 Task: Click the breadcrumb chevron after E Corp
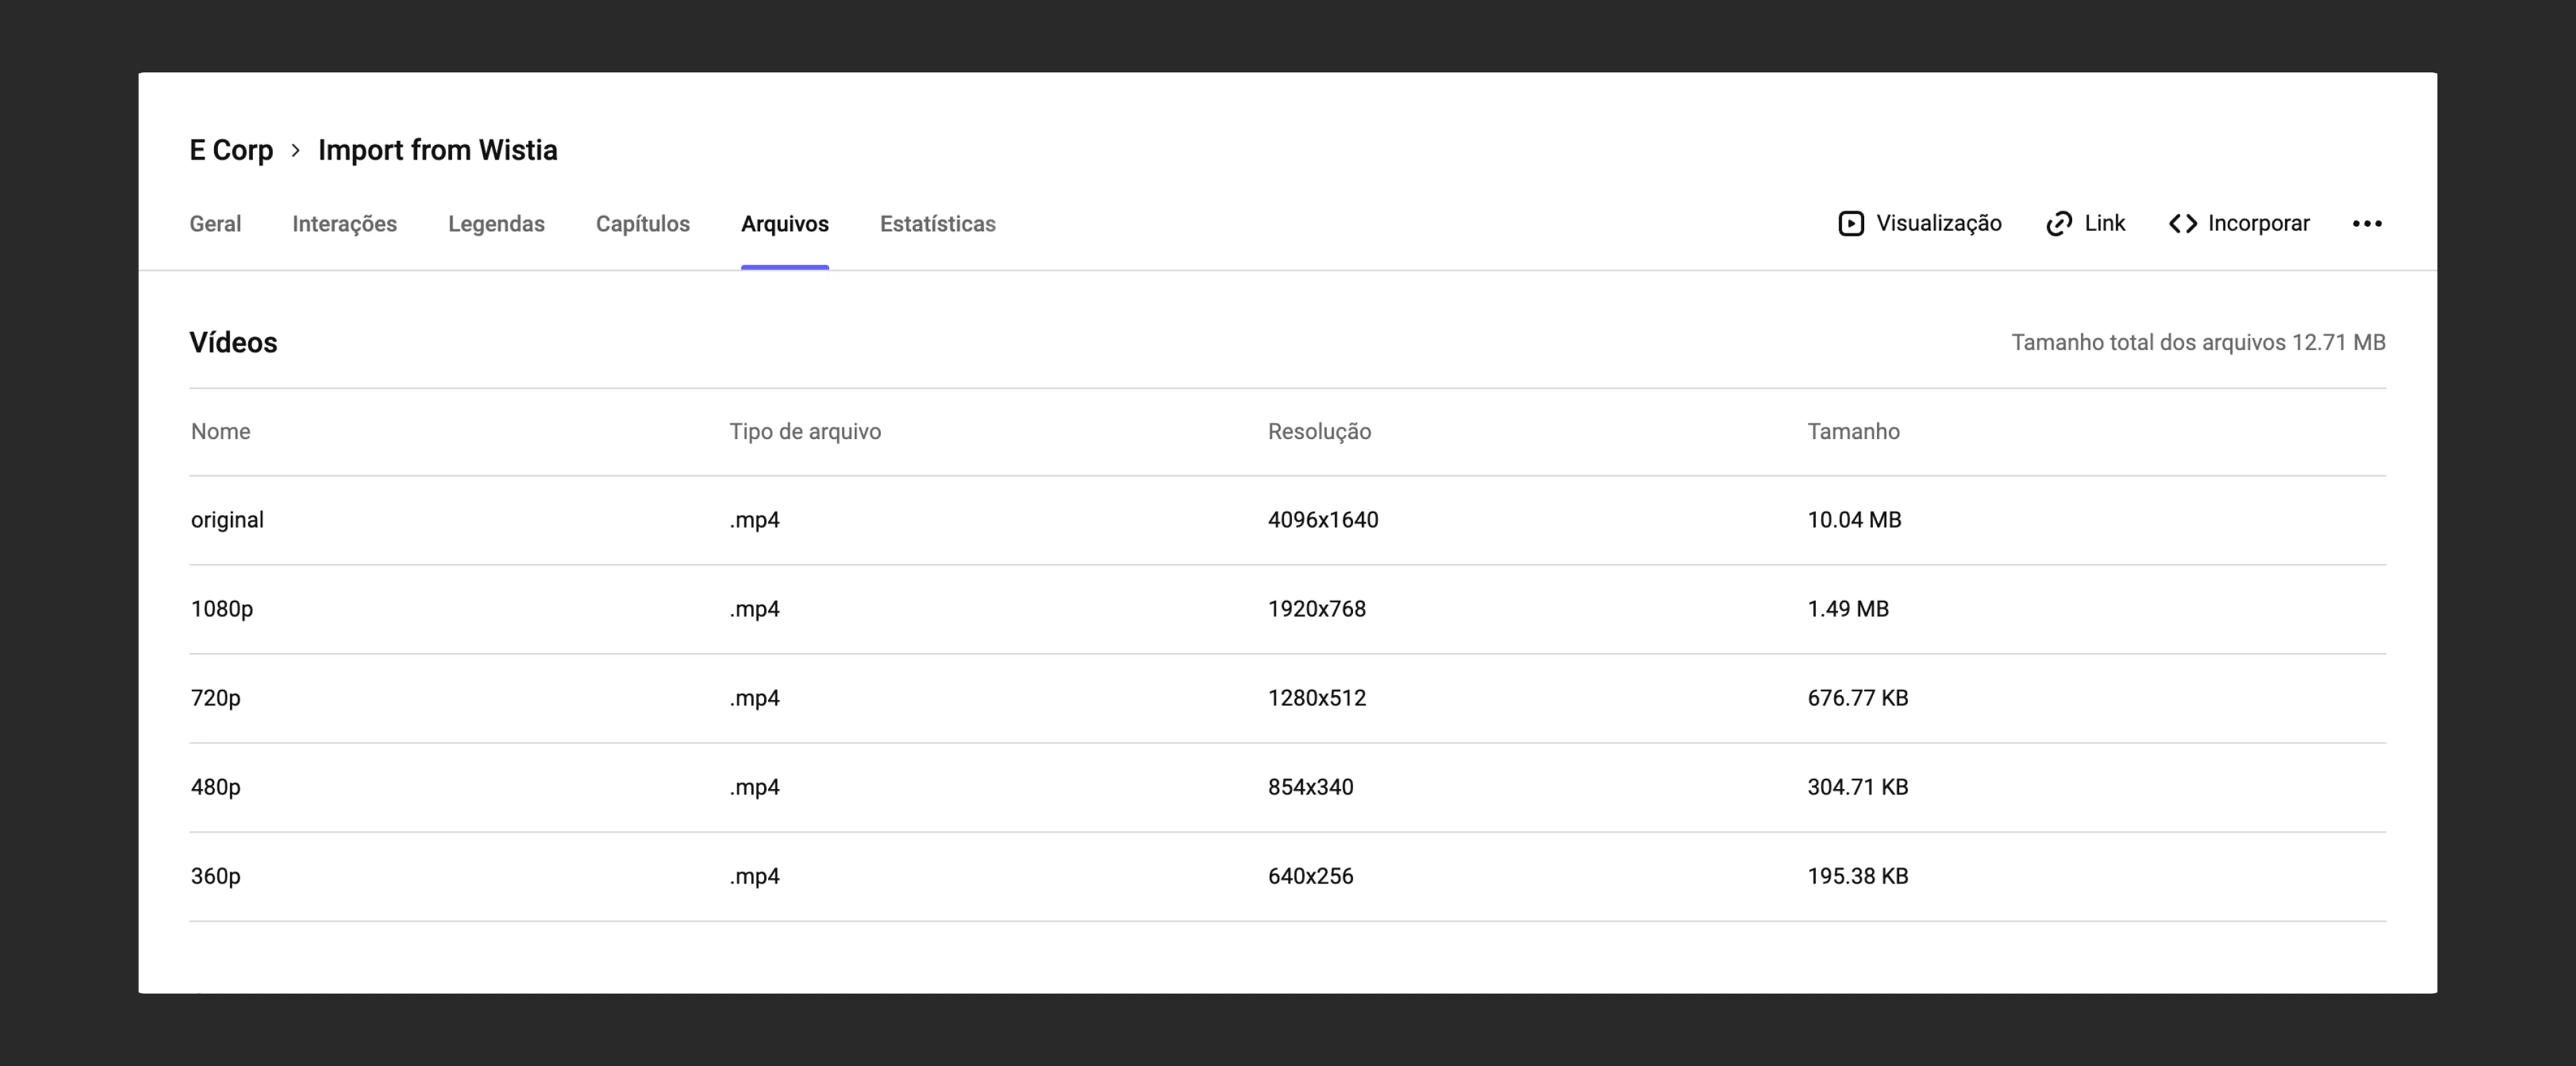296,151
